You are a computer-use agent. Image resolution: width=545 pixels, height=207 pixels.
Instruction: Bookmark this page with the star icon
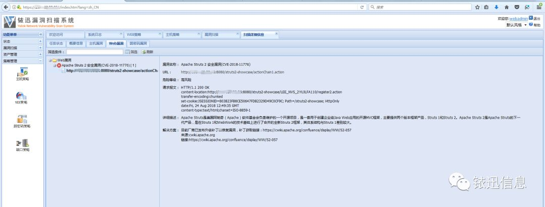(x=477, y=7)
